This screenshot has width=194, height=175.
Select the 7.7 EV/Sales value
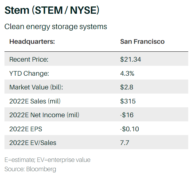click(x=125, y=143)
